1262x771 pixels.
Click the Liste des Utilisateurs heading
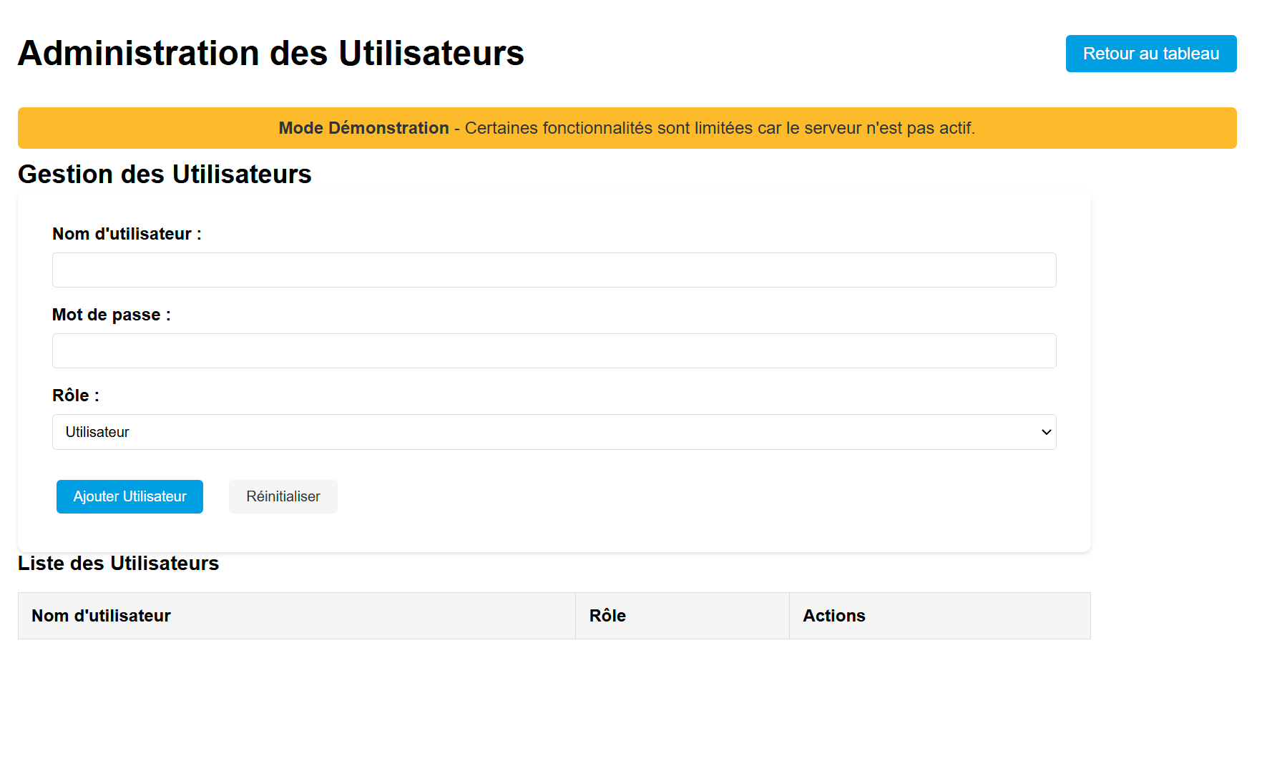coord(118,564)
